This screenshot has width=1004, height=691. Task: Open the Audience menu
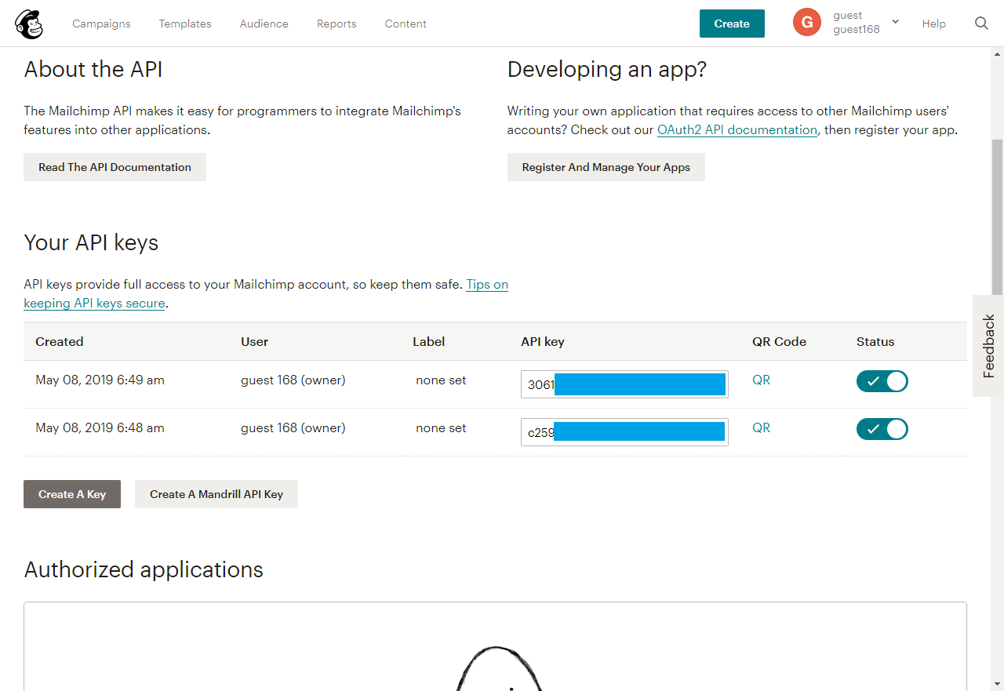point(264,24)
